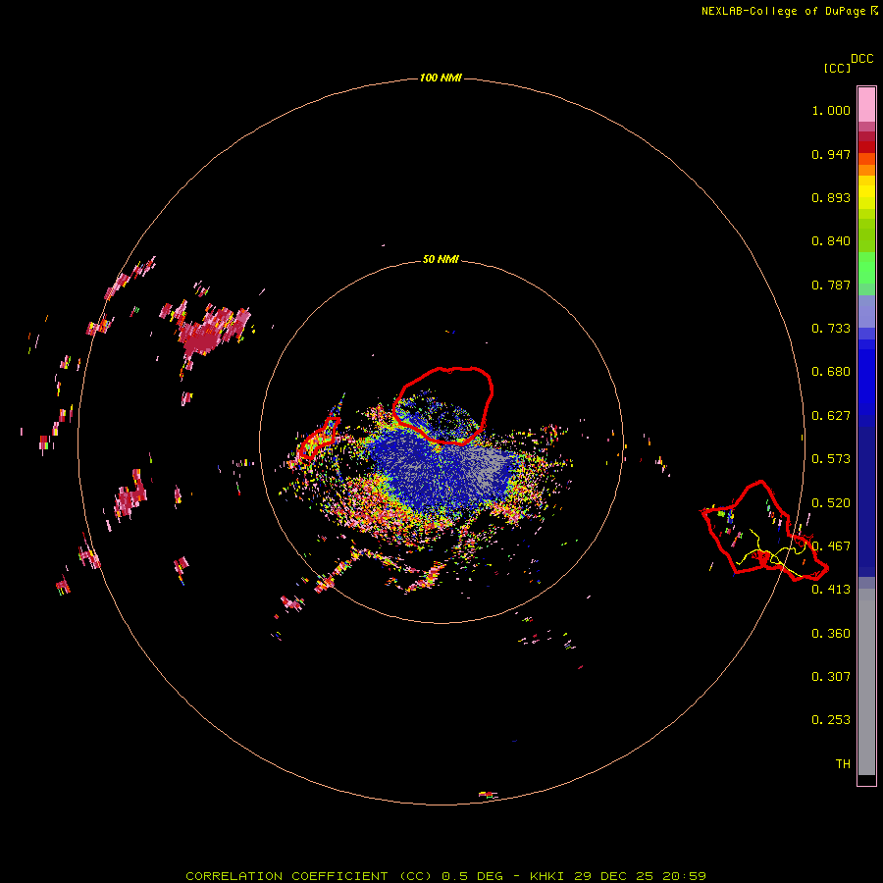
Task: Click the 0.680 scale value
Action: click(x=831, y=372)
